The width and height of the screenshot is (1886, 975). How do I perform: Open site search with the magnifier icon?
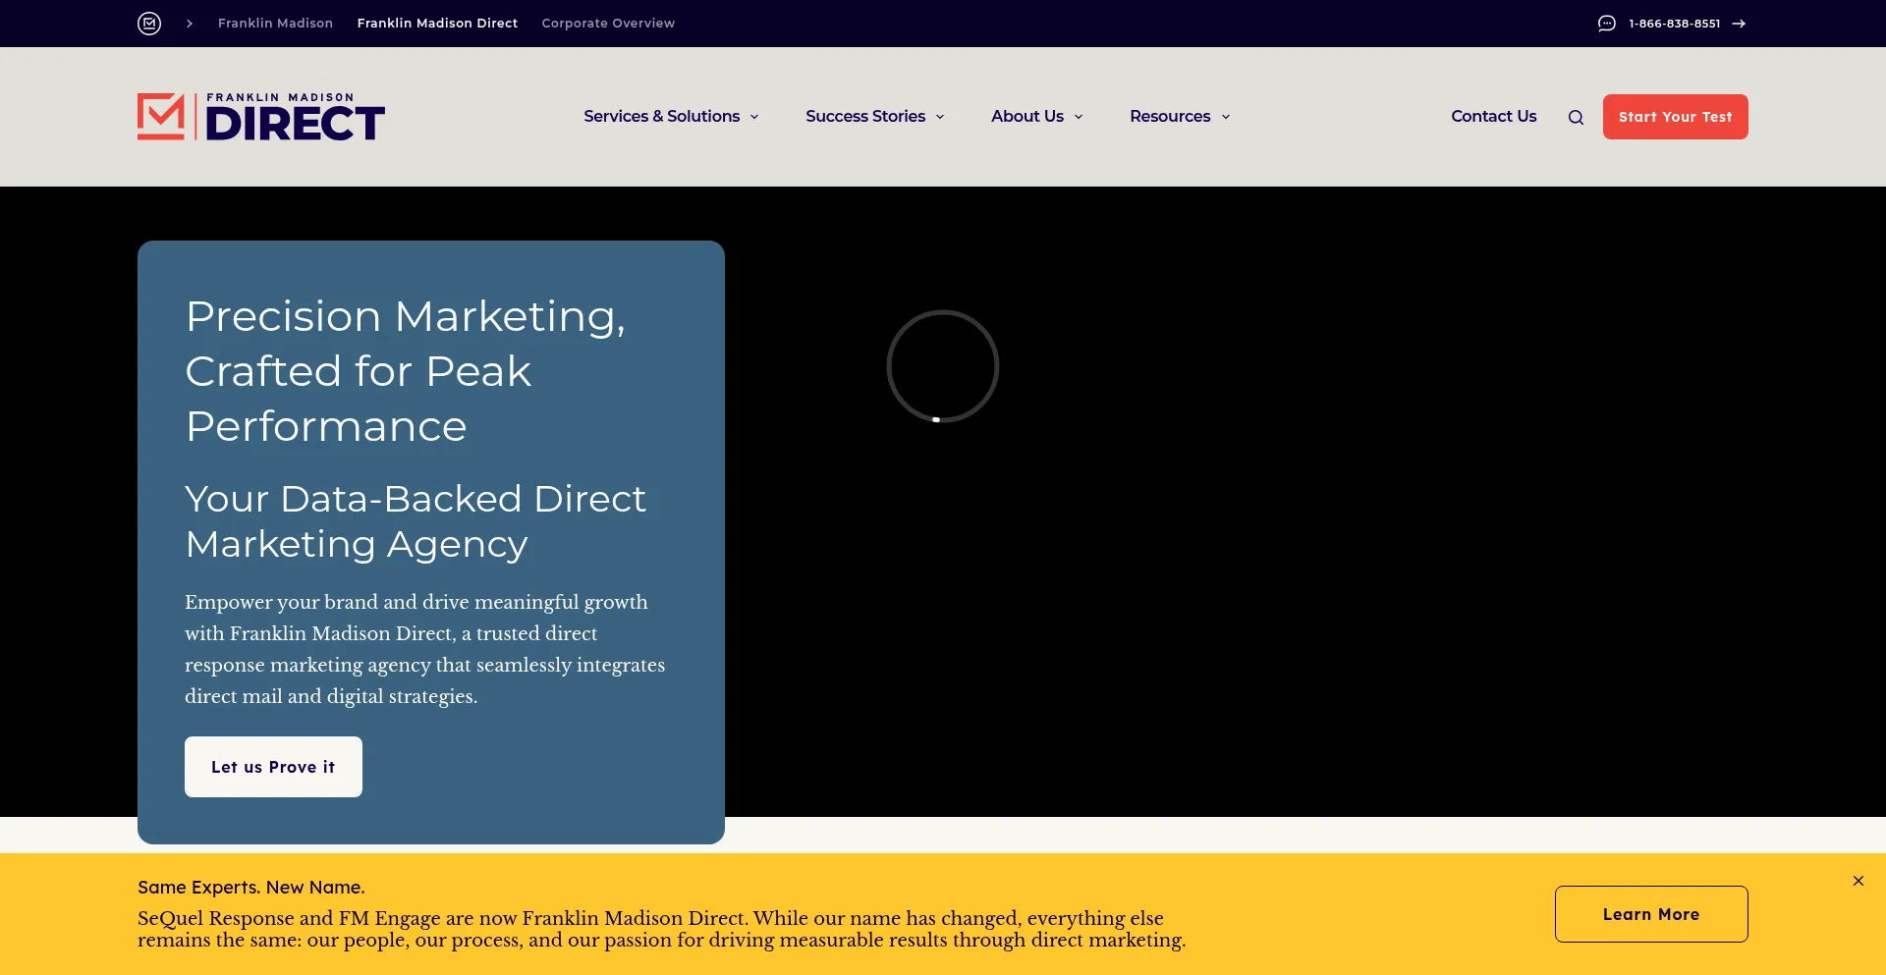[1576, 118]
